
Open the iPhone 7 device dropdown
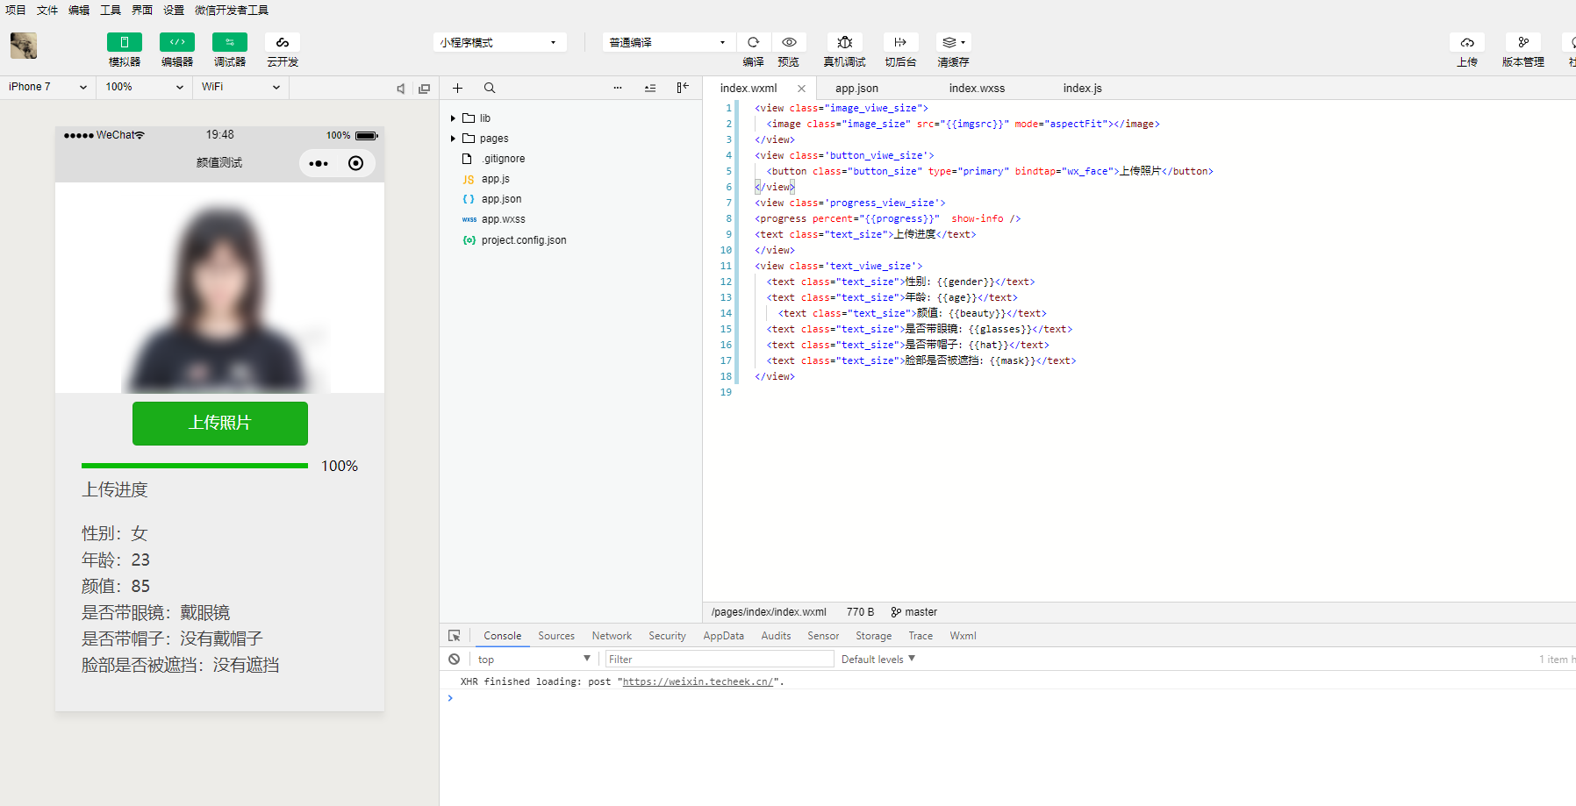[47, 87]
